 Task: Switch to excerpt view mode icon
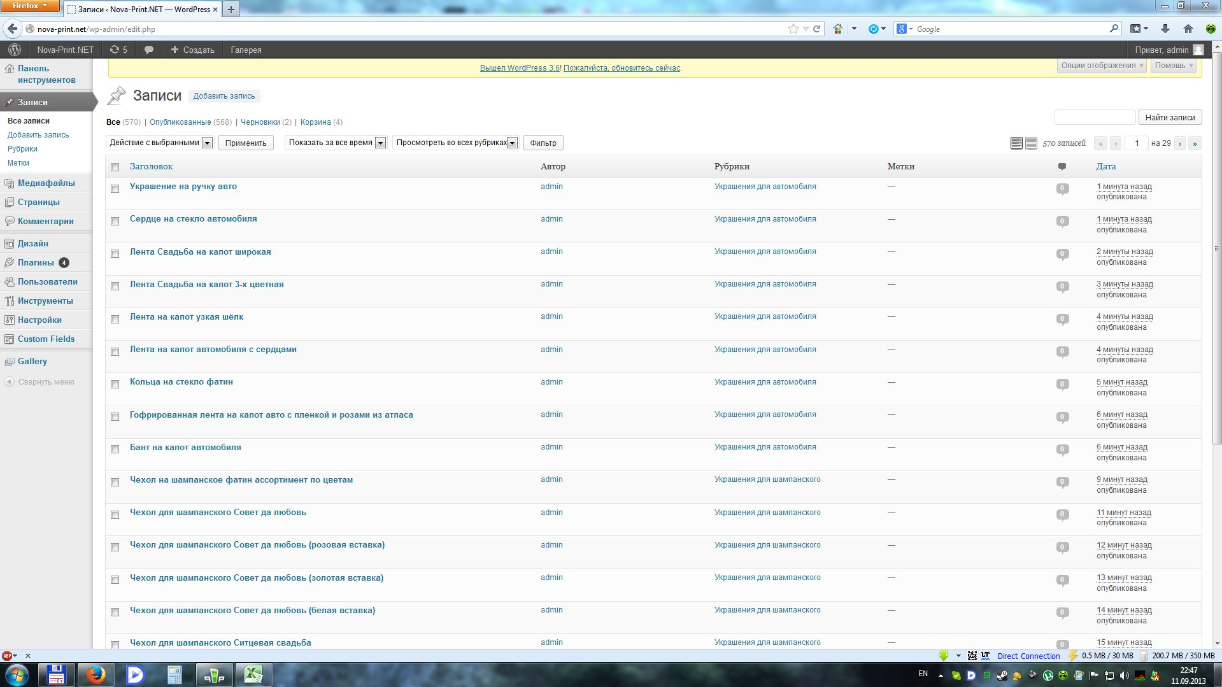1031,143
